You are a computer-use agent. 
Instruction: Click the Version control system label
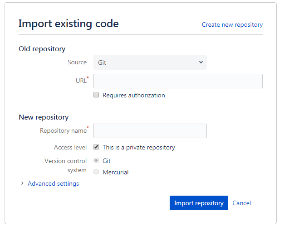(x=66, y=165)
